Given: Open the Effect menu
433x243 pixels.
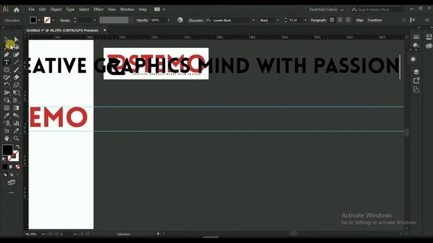Looking at the screenshot, I should [x=98, y=9].
